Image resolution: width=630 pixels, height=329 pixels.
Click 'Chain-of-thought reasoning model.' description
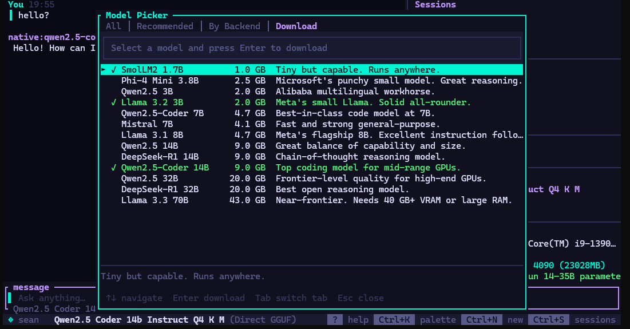(x=360, y=156)
